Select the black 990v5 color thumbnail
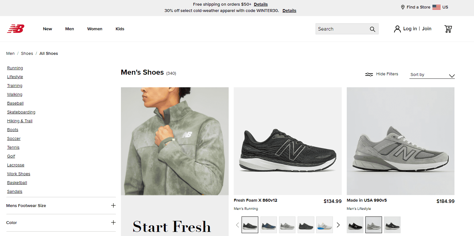This screenshot has width=474, height=236. (x=355, y=225)
